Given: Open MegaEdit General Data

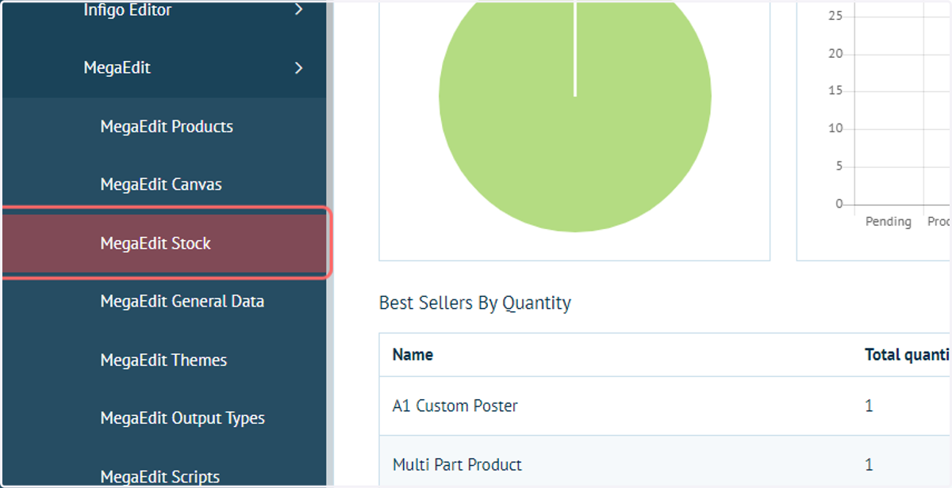Looking at the screenshot, I should [x=182, y=301].
